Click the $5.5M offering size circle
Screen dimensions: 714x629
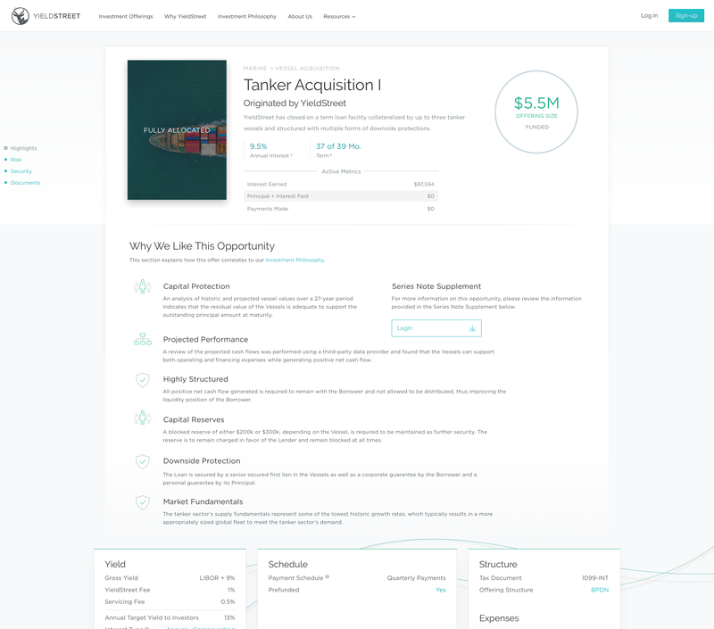[x=536, y=112]
